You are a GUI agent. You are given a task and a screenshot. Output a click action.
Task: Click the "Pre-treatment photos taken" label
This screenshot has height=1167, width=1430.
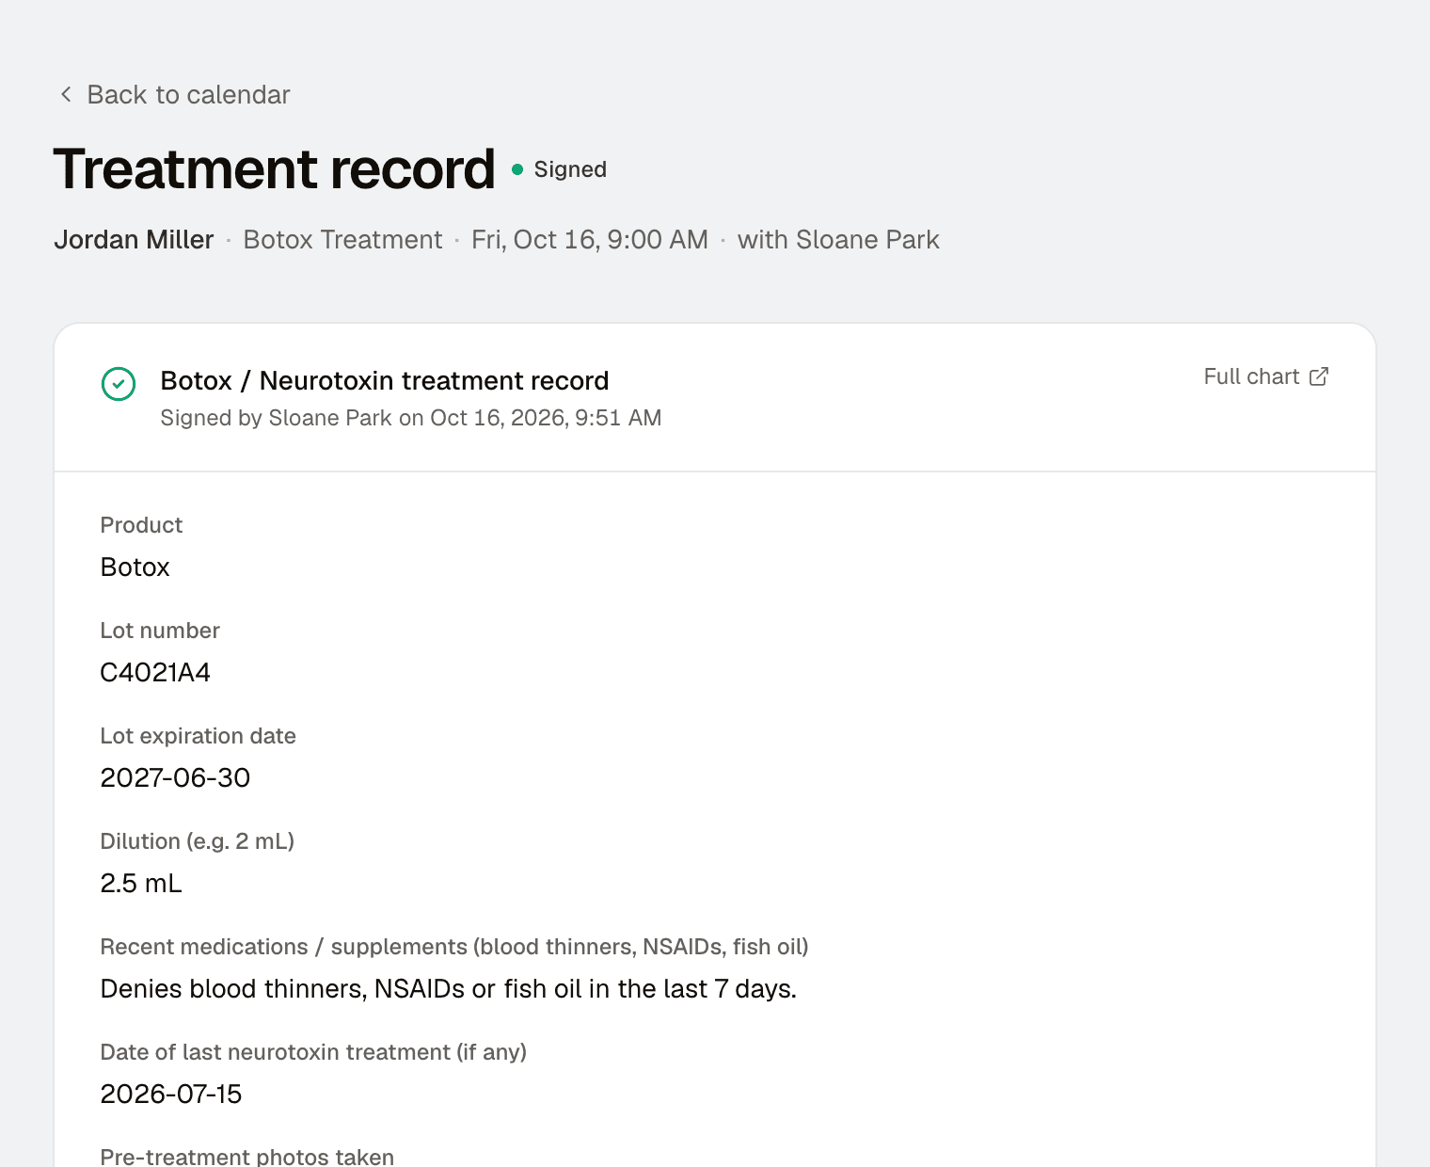coord(247,1157)
